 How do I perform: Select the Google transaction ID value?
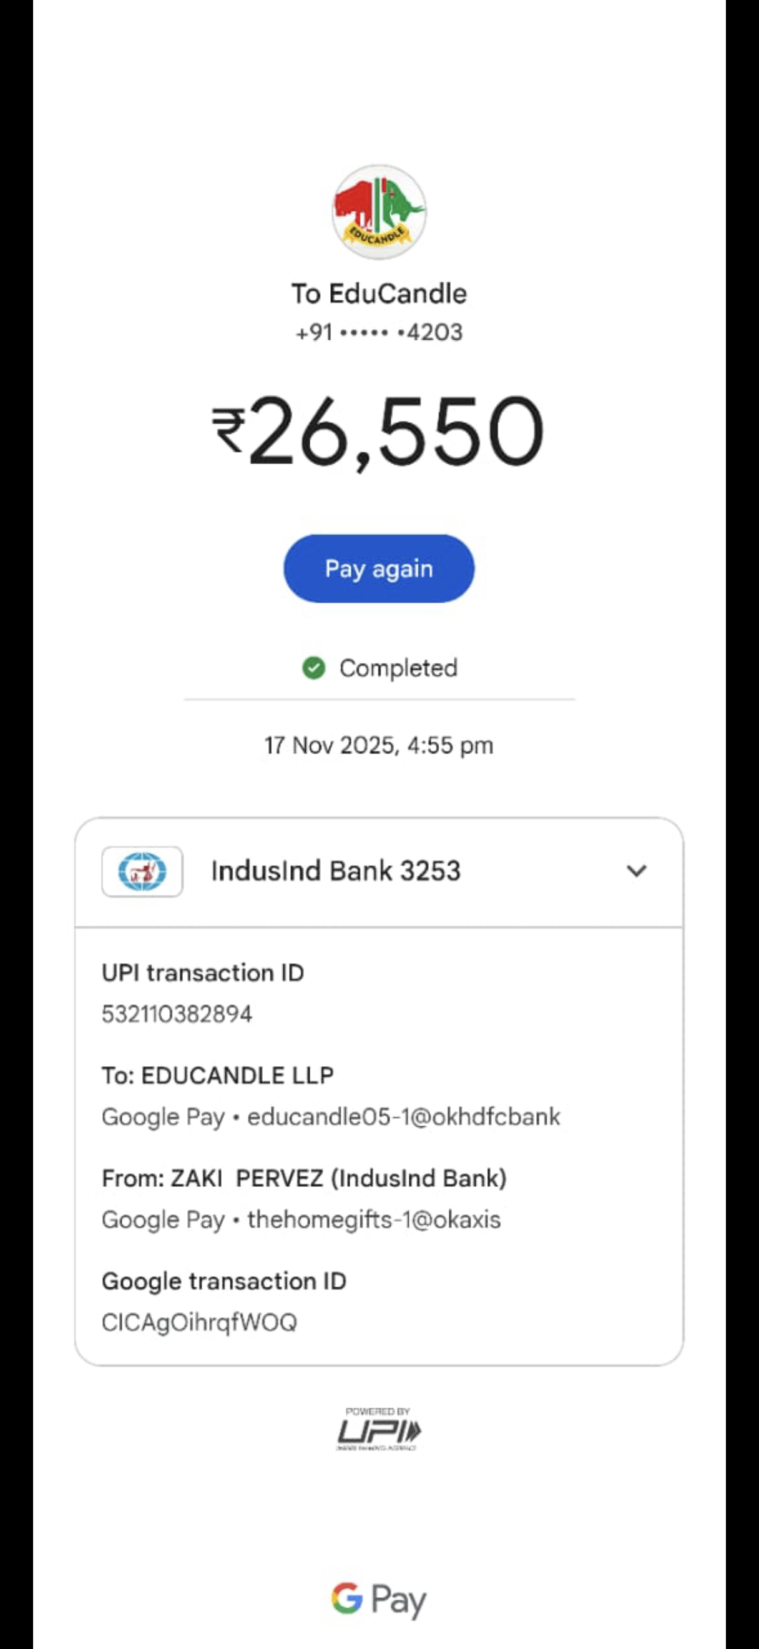coord(200,1322)
